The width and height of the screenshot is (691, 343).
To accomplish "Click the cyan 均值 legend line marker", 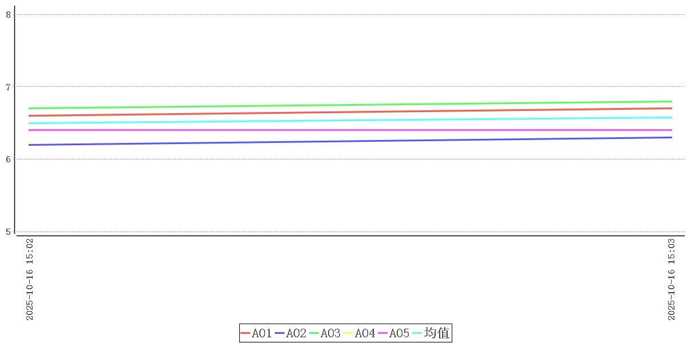I will 417,333.
